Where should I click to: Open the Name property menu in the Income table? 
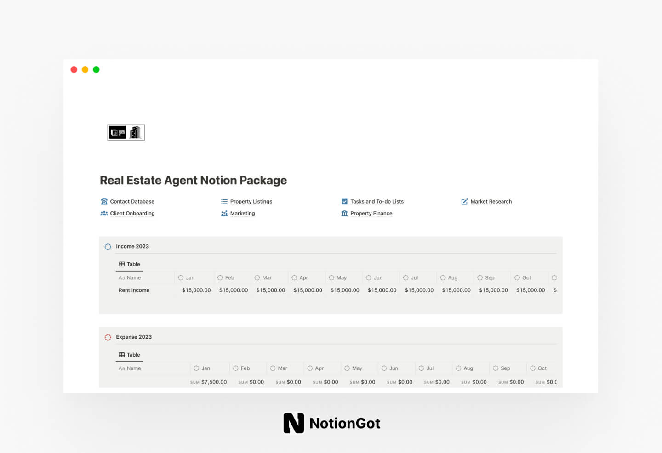(130, 277)
